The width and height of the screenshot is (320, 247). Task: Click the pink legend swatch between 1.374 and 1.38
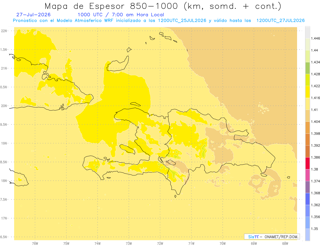307,175
